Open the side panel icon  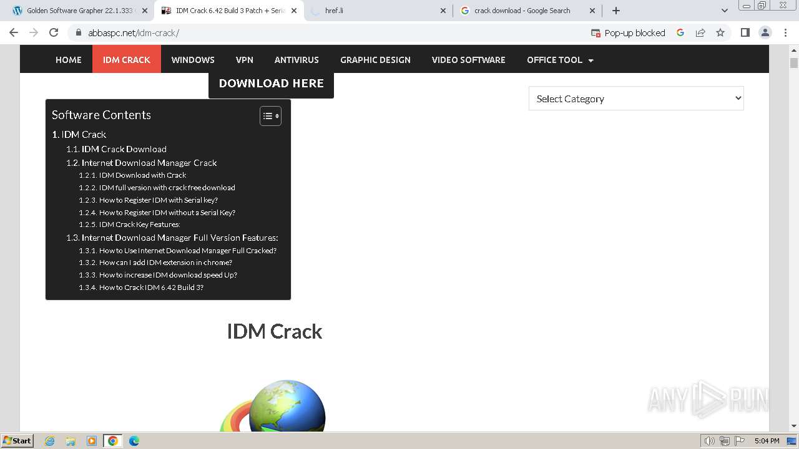745,33
